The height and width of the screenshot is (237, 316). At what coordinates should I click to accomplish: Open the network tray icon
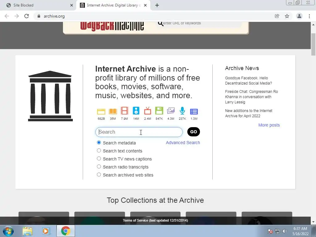click(x=277, y=231)
